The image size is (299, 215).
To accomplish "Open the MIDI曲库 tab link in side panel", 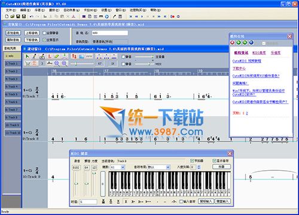I will click(x=259, y=53).
